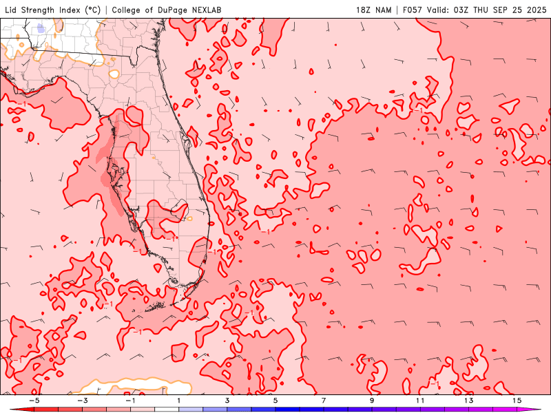The image size is (551, 413).
Task: Click the 3 value on the colorbar scale
Action: click(x=227, y=401)
